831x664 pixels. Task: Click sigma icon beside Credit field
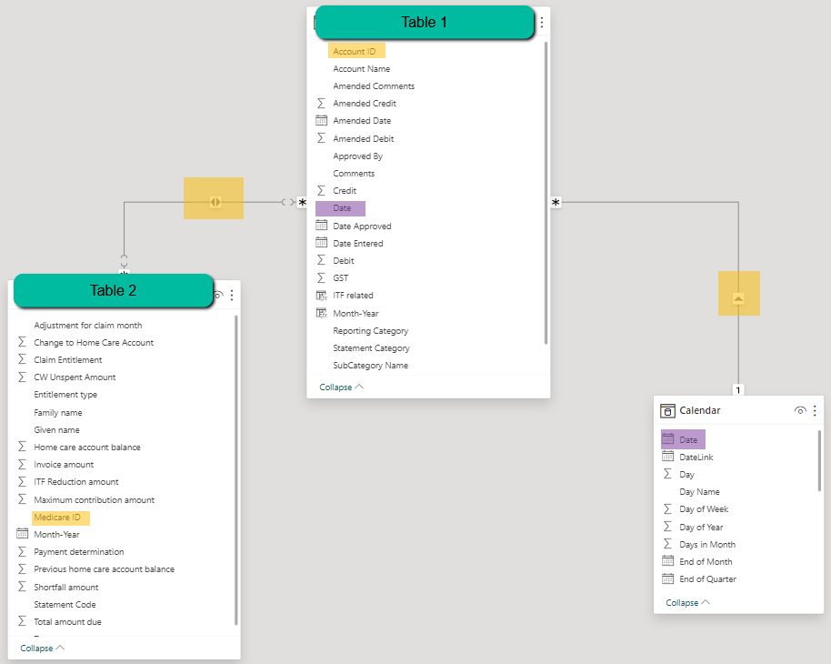321,190
